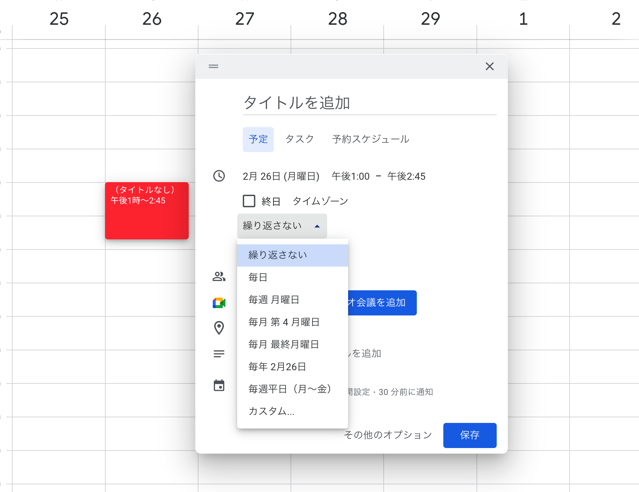Select day 1 column header

click(x=523, y=19)
